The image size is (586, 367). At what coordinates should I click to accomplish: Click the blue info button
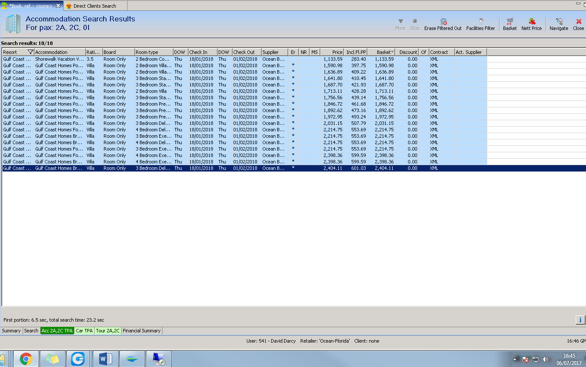pyautogui.click(x=580, y=320)
